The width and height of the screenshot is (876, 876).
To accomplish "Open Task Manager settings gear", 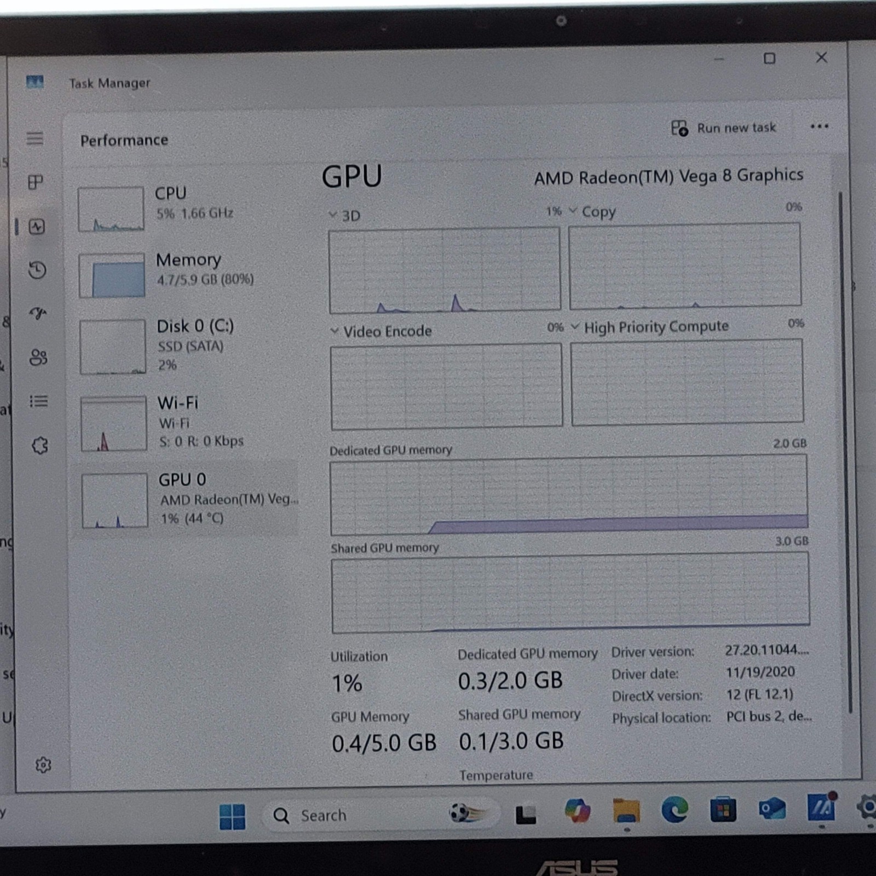I will coord(43,765).
